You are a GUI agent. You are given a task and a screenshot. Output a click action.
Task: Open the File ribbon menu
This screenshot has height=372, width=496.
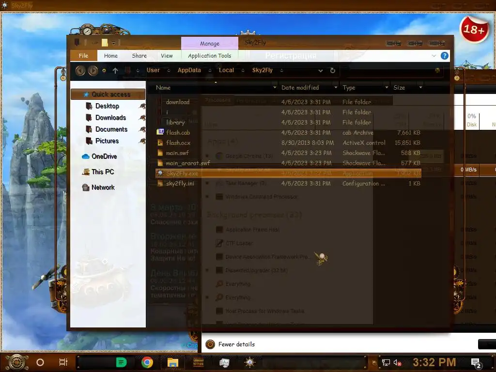point(83,56)
